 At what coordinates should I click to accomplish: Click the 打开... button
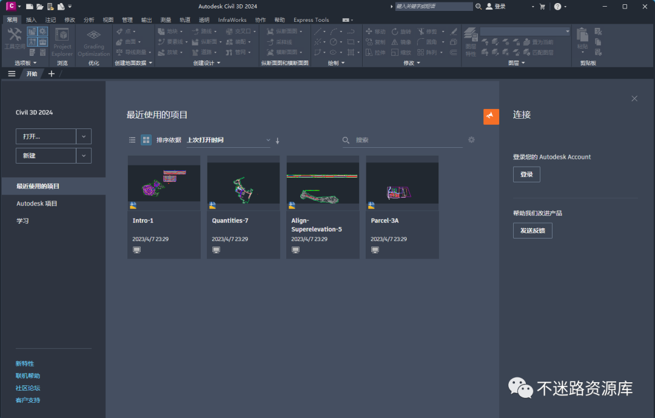point(46,136)
